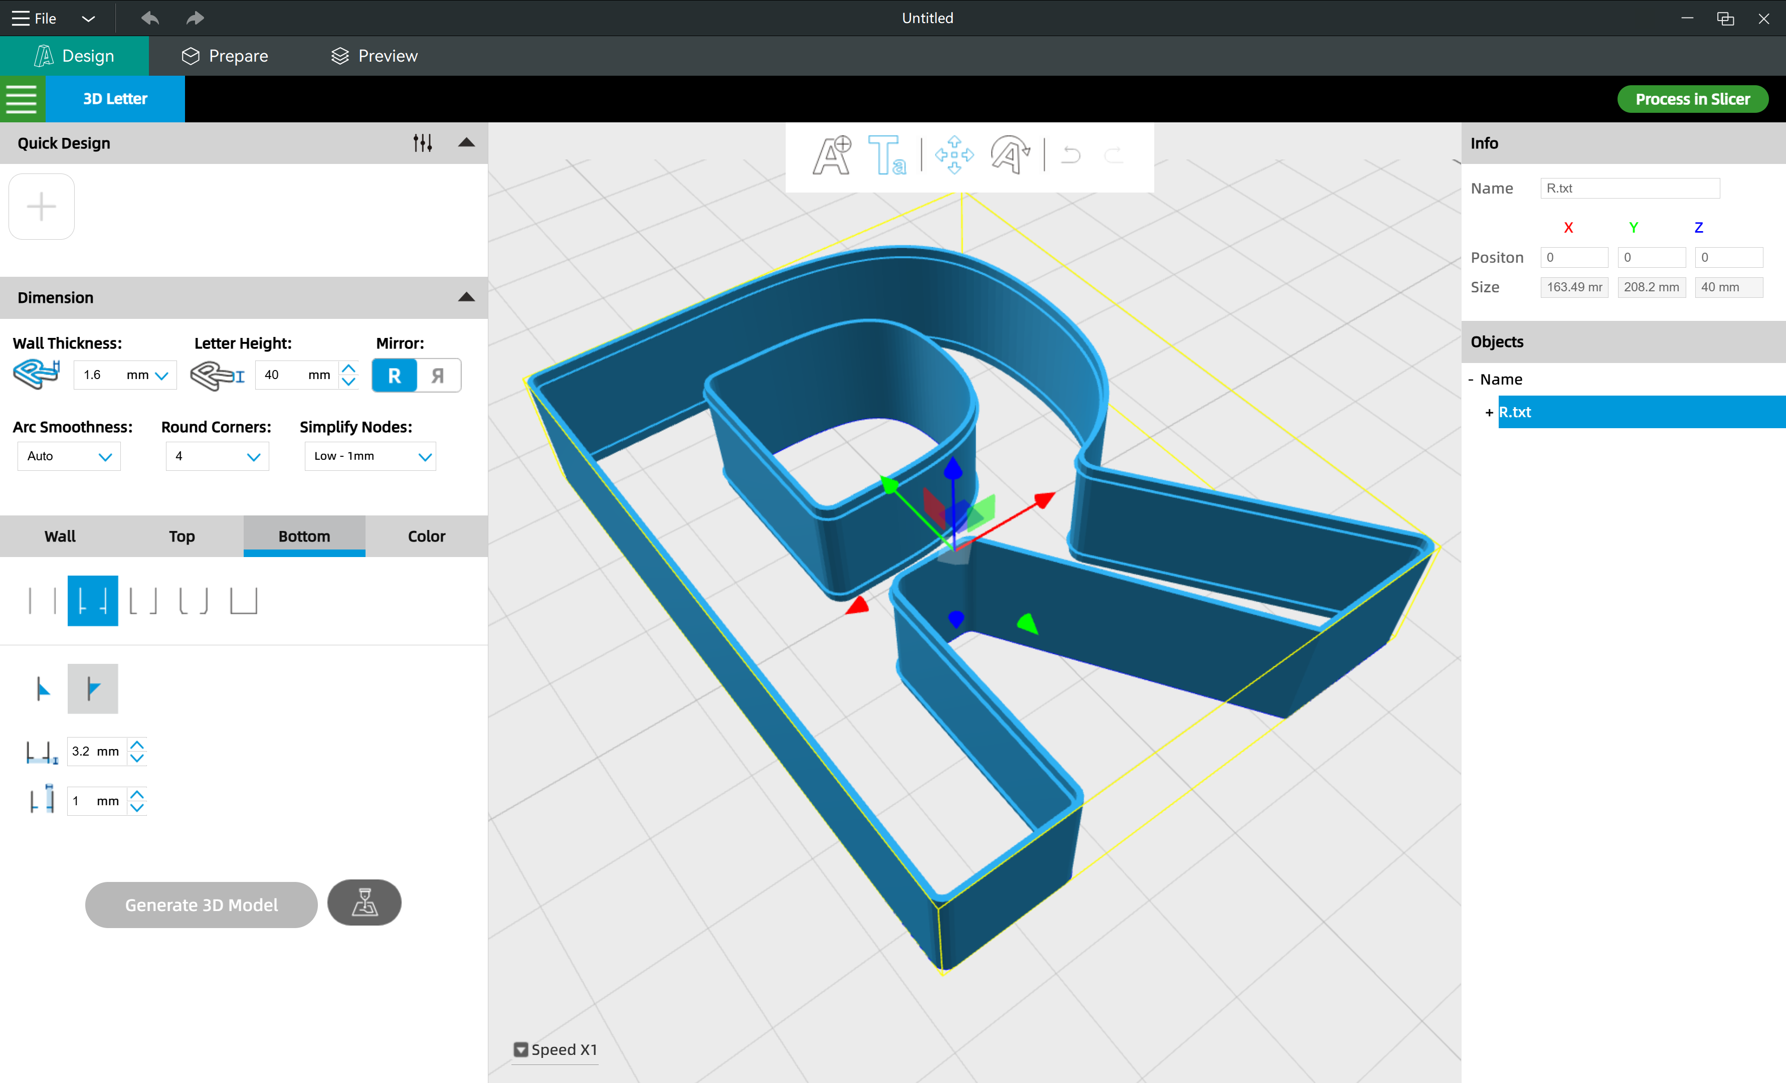
Task: Open the Simplify Nodes dropdown
Action: pyautogui.click(x=371, y=457)
